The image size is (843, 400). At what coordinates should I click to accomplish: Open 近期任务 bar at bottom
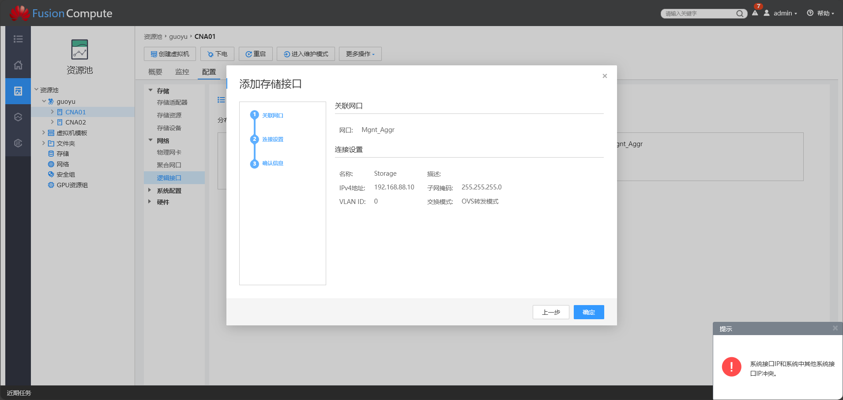(19, 393)
